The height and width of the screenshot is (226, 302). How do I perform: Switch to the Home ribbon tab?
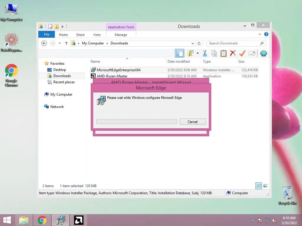63,35
